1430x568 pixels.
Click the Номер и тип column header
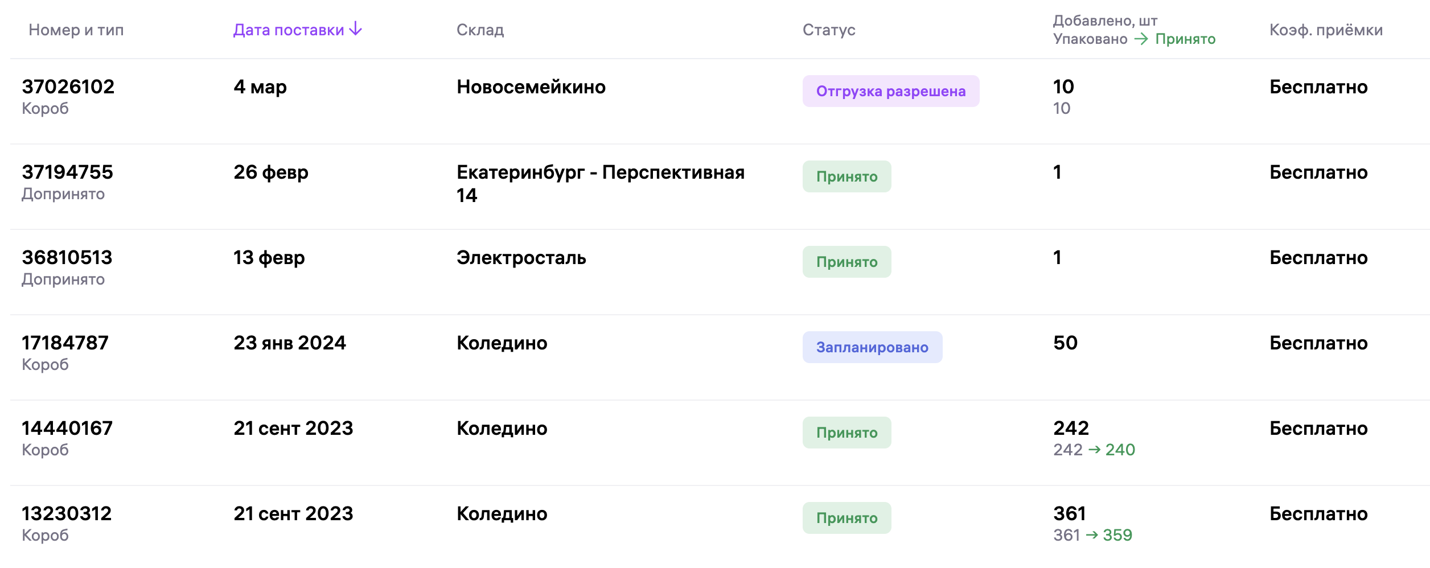tap(76, 30)
